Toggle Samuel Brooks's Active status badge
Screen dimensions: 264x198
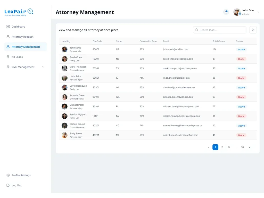pyautogui.click(x=241, y=126)
